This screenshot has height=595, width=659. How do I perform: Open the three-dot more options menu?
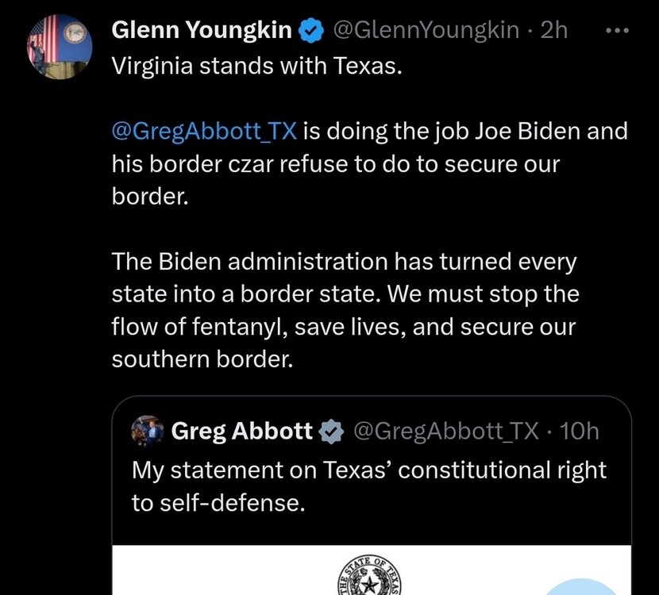(x=616, y=32)
